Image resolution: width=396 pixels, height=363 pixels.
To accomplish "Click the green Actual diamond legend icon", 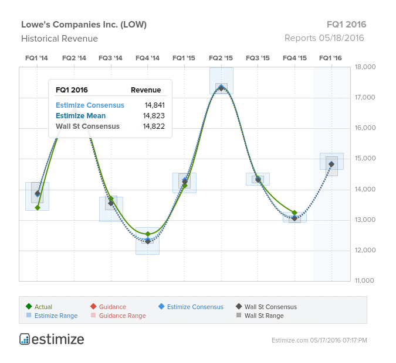I will coord(29,306).
